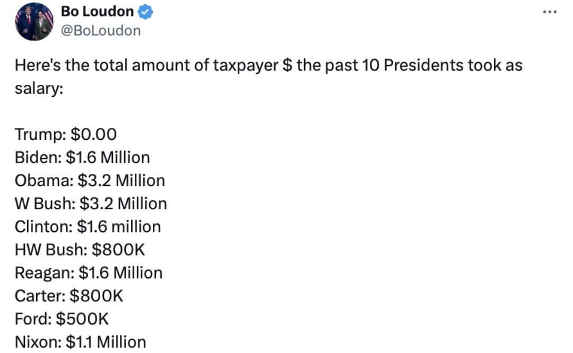Open the @BoLoudon handle link

click(101, 31)
